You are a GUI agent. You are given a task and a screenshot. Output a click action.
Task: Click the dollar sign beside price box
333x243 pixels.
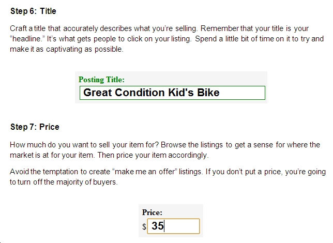[144, 227]
